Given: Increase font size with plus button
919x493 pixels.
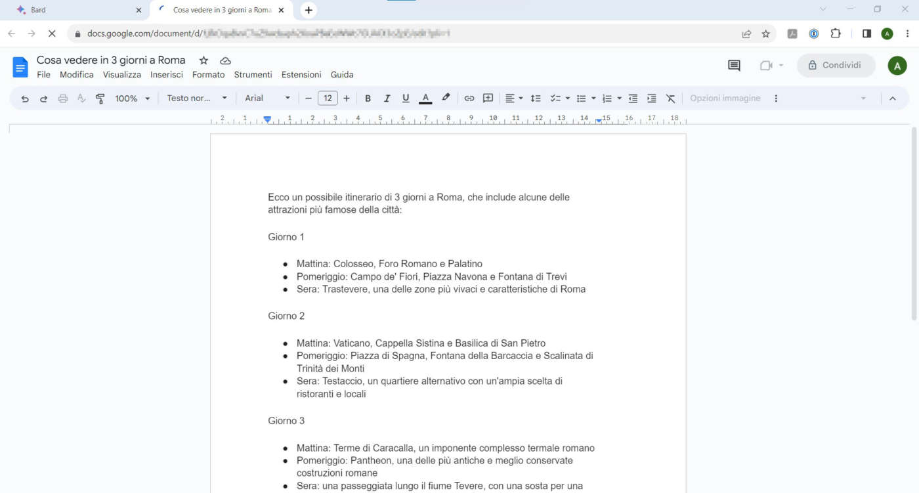Looking at the screenshot, I should [347, 98].
